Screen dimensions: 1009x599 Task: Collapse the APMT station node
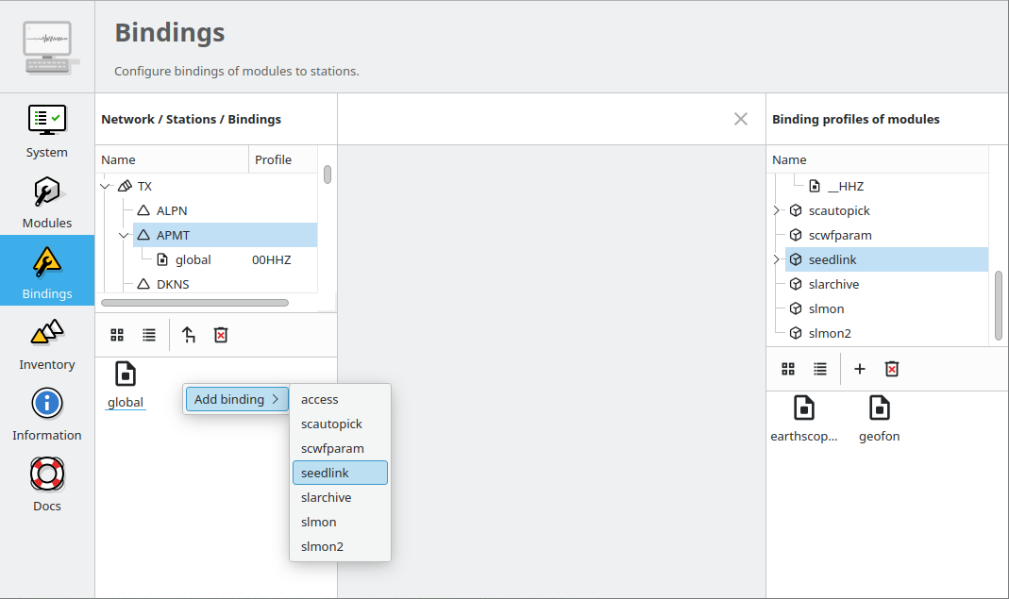click(124, 236)
